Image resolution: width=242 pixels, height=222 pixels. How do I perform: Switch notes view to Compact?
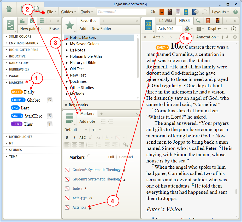(126, 157)
